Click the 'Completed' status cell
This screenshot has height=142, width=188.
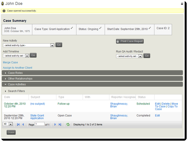click(x=143, y=115)
